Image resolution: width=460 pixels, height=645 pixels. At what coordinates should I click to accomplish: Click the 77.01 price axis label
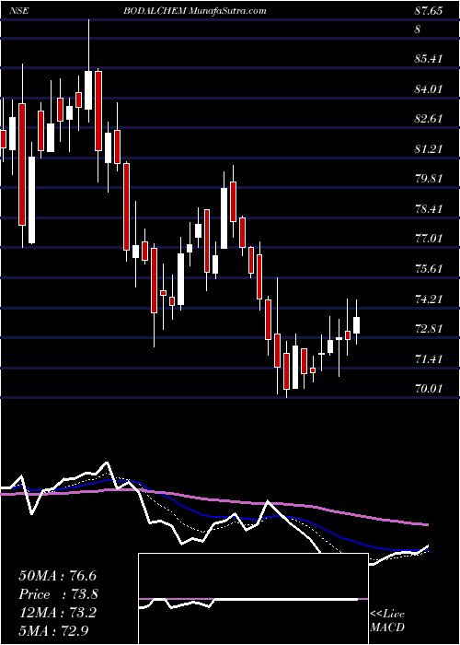click(429, 239)
